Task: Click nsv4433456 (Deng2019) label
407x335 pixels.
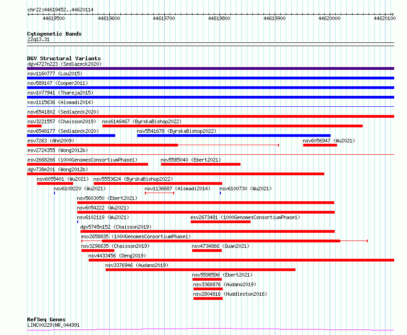Action: click(x=117, y=256)
